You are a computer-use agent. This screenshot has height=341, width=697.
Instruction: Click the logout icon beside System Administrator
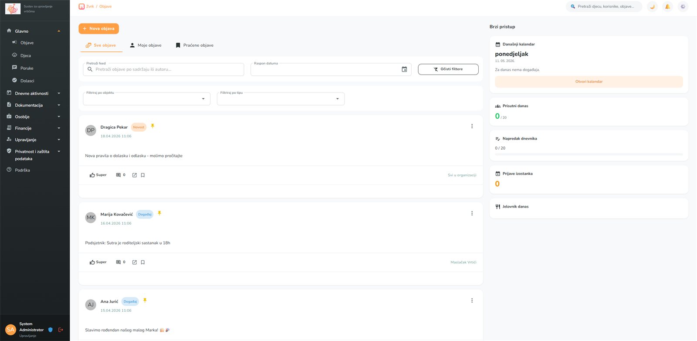click(x=61, y=330)
